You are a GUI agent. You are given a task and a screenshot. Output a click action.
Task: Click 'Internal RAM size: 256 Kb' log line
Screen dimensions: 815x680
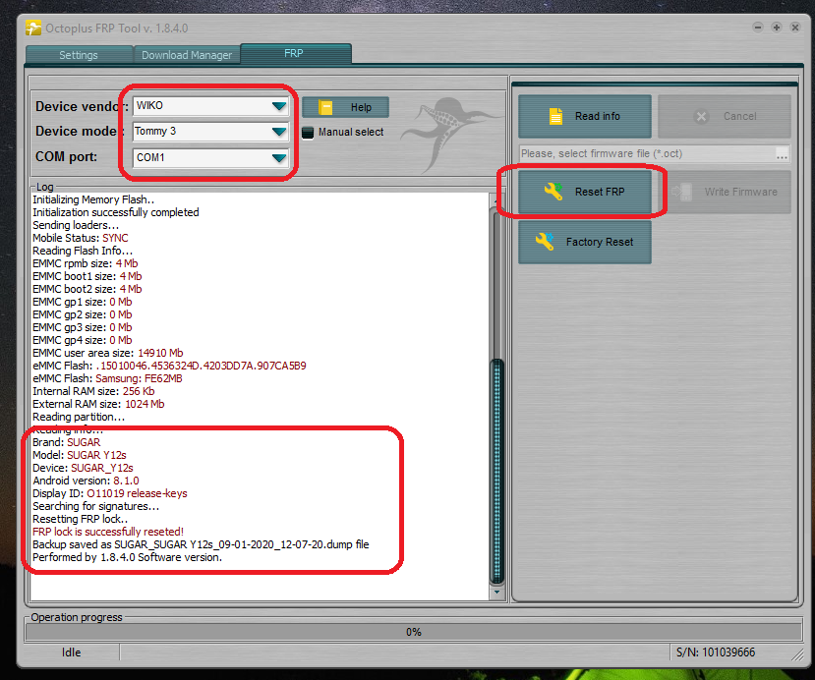click(x=93, y=391)
